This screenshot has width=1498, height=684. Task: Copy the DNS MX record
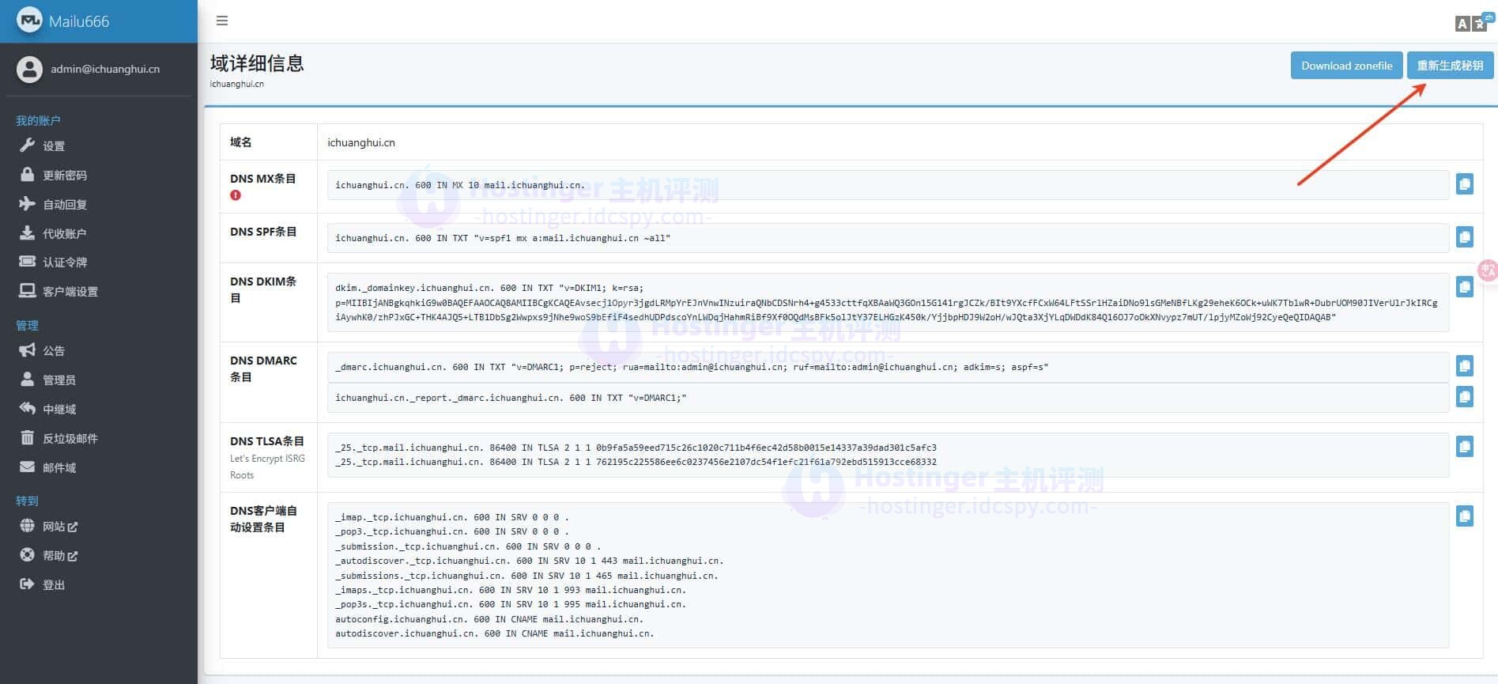[1464, 184]
